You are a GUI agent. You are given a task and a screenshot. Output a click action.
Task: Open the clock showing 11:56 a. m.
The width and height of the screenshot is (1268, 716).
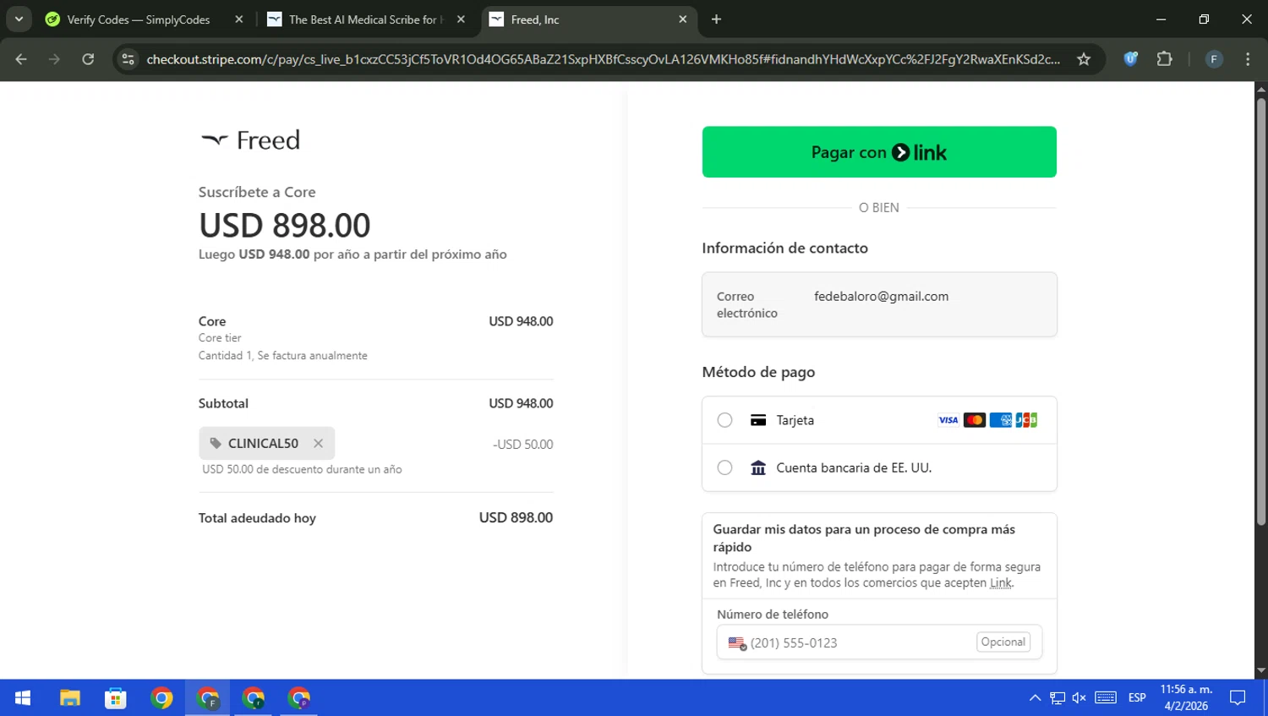click(x=1186, y=698)
